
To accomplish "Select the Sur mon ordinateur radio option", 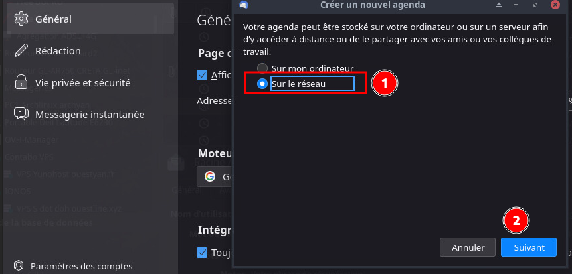I will click(x=262, y=68).
